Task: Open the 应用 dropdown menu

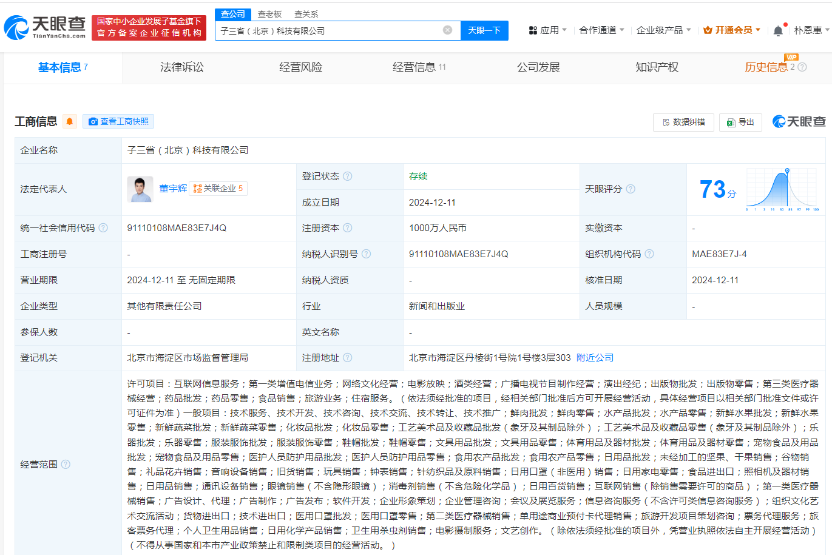Action: tap(547, 30)
